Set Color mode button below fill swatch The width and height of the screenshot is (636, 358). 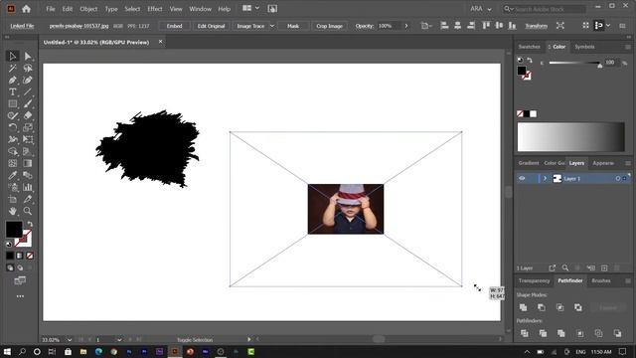pos(10,256)
